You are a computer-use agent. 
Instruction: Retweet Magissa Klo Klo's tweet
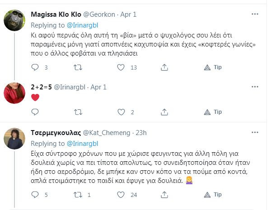click(77, 68)
